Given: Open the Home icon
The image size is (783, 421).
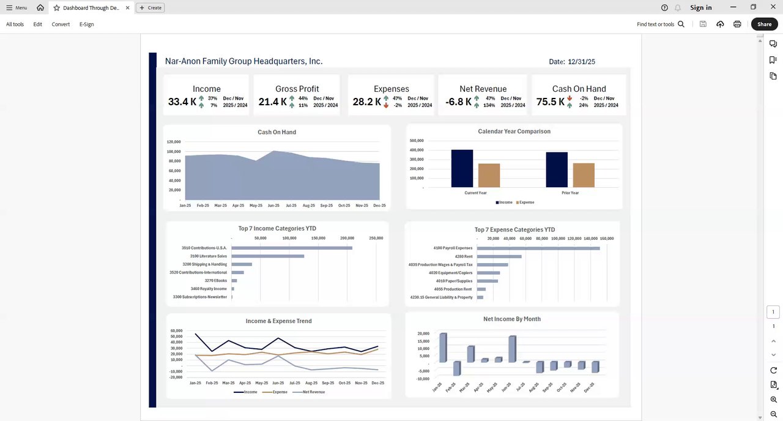Looking at the screenshot, I should pyautogui.click(x=40, y=8).
